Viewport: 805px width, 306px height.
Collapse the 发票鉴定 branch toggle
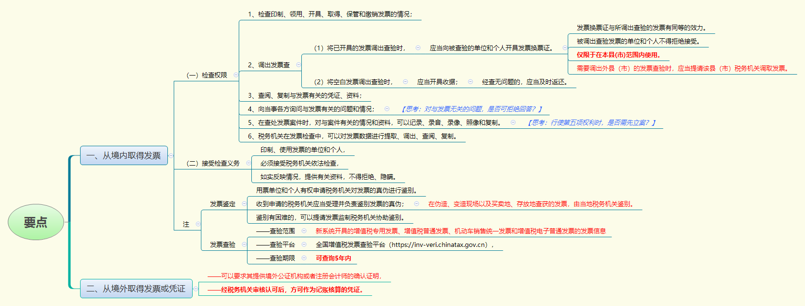pyautogui.click(x=244, y=204)
